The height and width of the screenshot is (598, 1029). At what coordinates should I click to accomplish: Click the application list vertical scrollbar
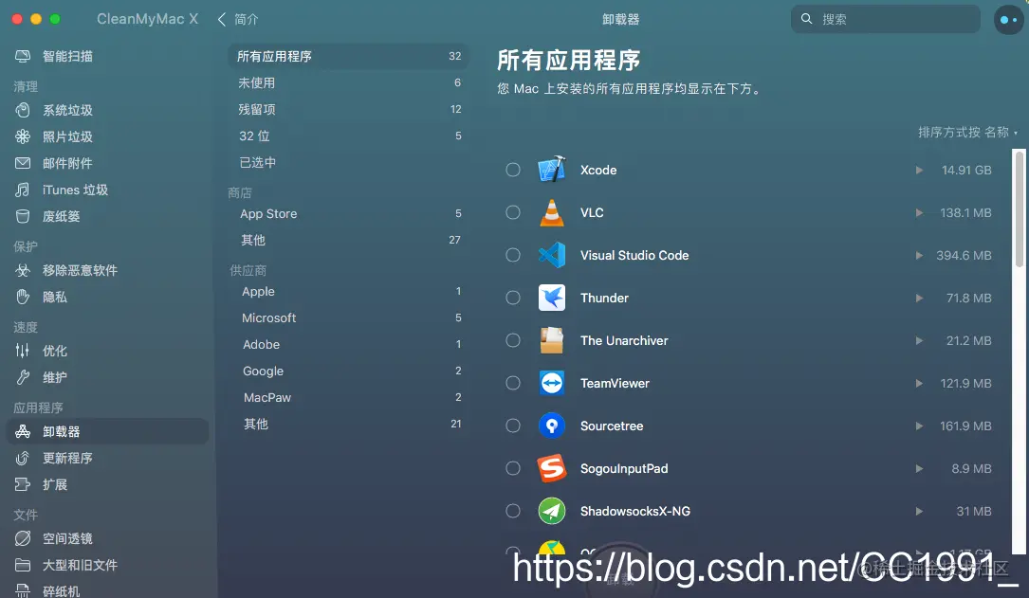[x=1020, y=209]
